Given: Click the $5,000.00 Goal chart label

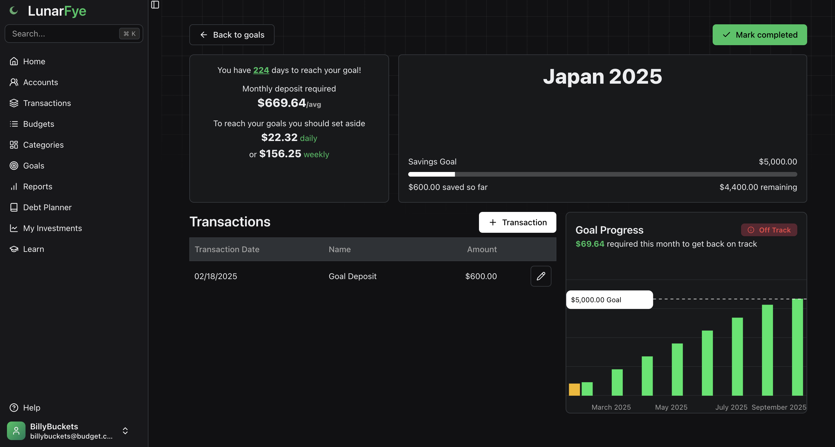Looking at the screenshot, I should 609,300.
